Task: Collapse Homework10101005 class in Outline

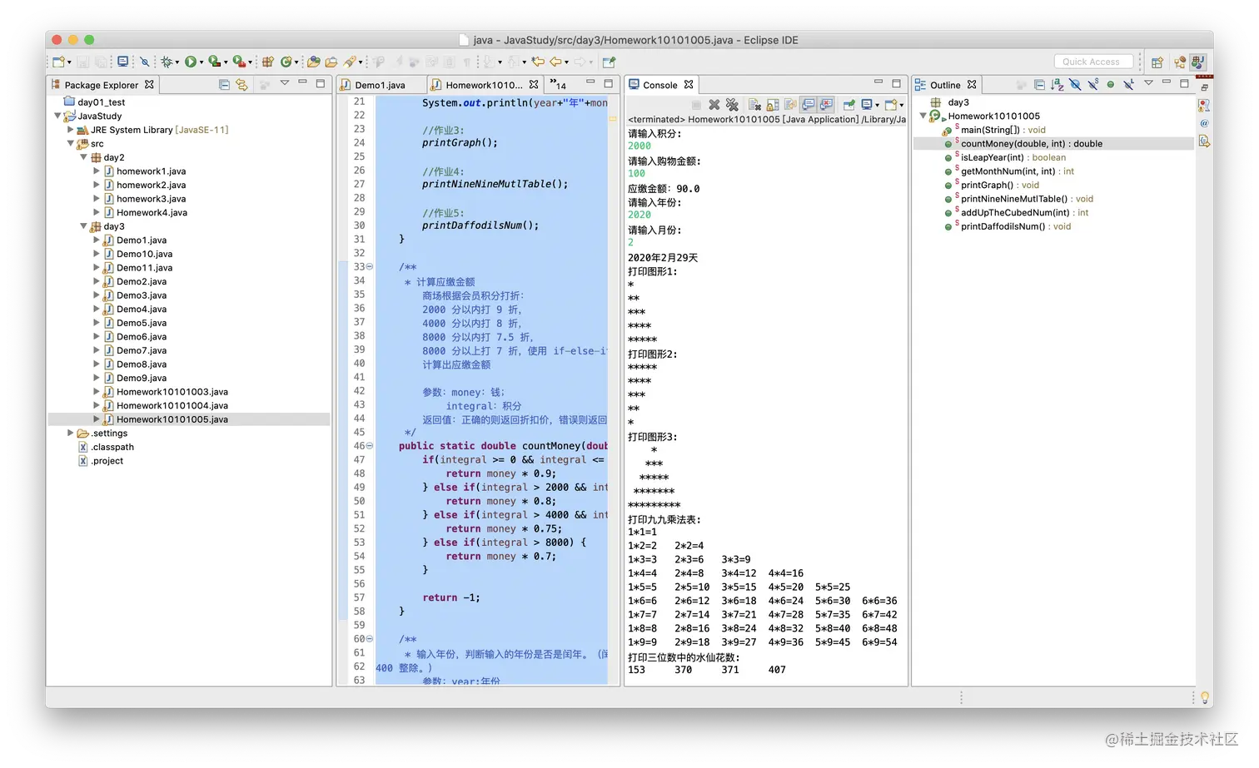Action: [x=923, y=116]
